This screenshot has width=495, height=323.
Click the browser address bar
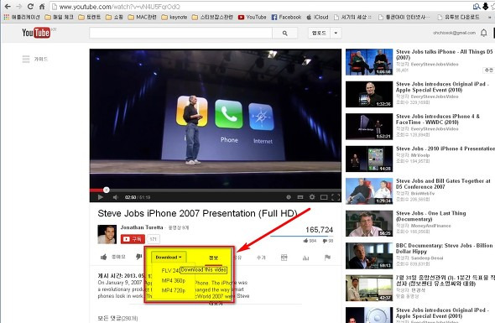click(x=260, y=7)
